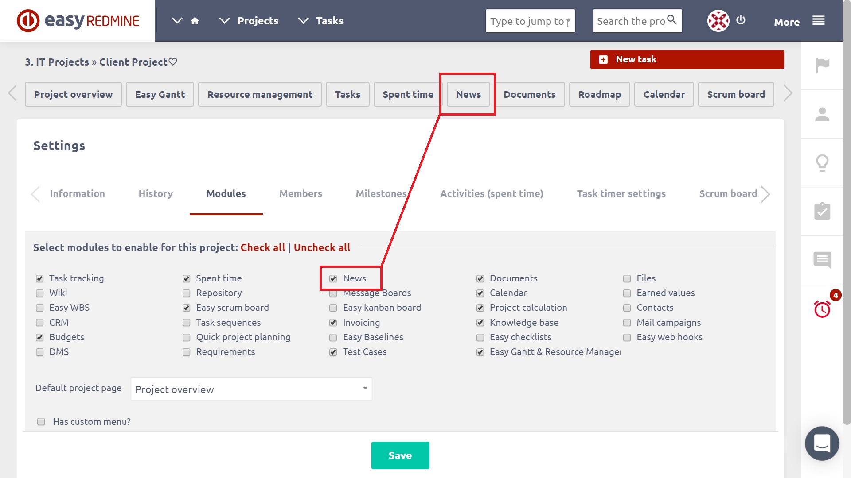Open the Scrum board project menu item
This screenshot has width=851, height=478.
(736, 94)
